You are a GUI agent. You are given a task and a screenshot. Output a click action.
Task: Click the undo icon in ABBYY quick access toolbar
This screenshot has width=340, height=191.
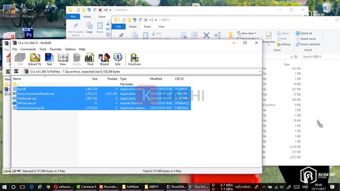[x=135, y=20]
